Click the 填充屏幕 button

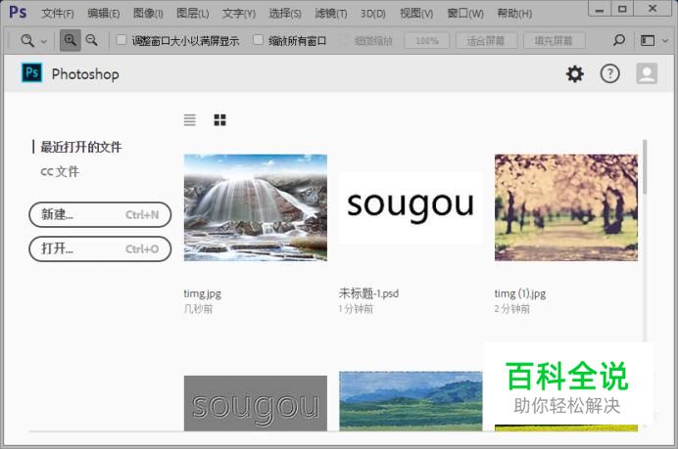554,41
